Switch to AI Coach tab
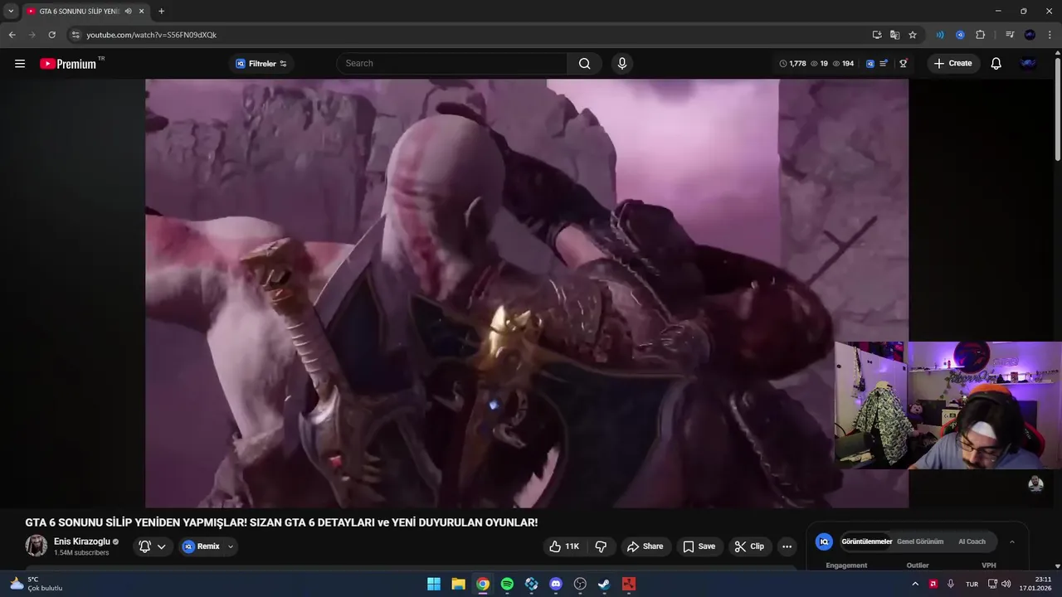Viewport: 1062px width, 597px height. coord(972,541)
